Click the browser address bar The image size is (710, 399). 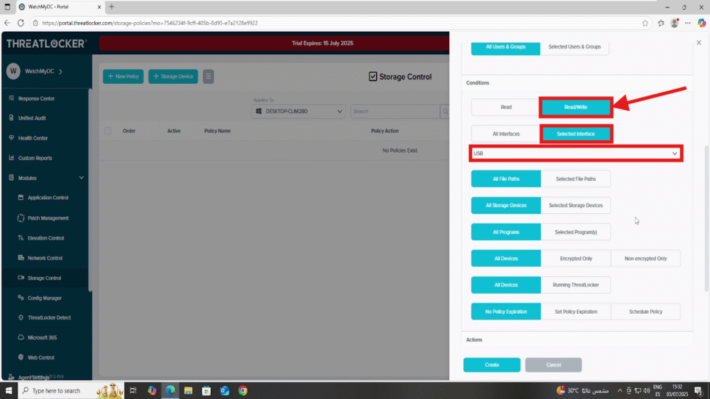pos(335,23)
